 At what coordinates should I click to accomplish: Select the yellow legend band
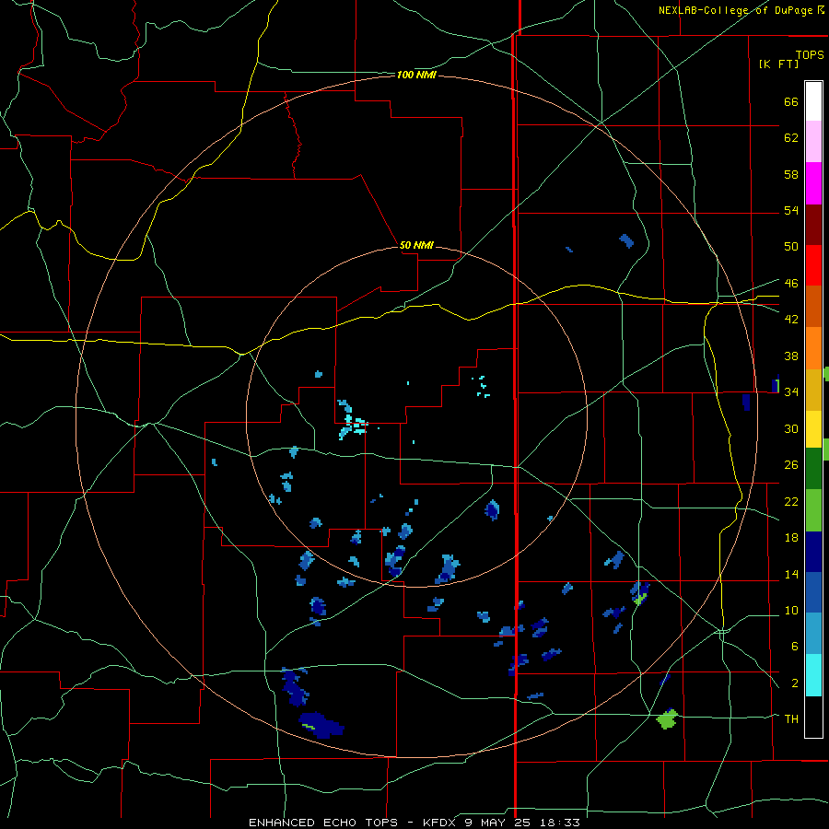click(813, 428)
